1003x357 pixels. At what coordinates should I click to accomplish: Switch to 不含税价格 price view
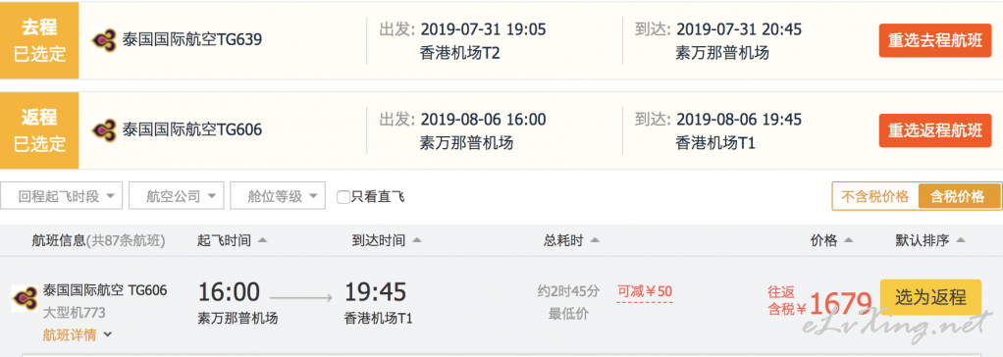[x=874, y=196]
